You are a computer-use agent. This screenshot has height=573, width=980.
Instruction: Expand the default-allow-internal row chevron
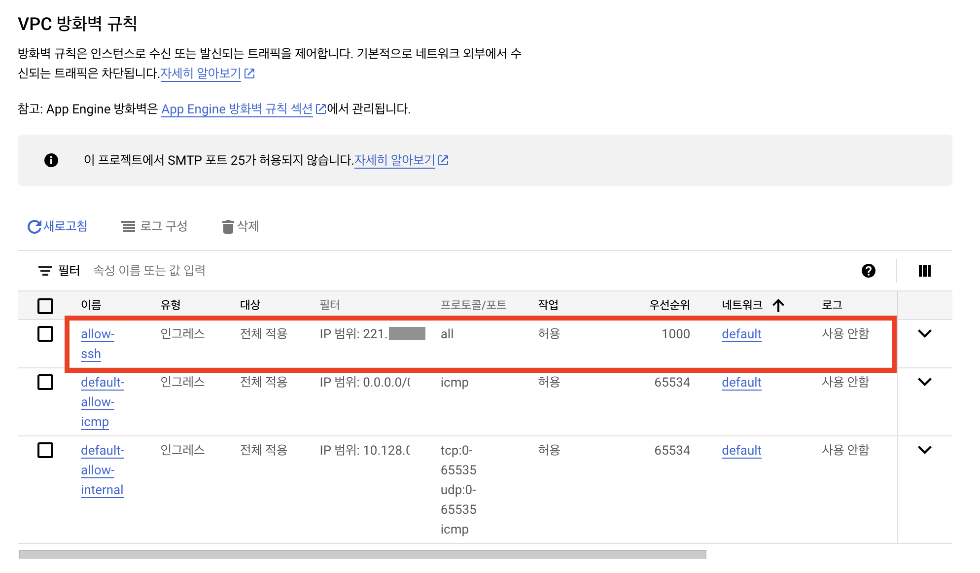click(x=924, y=450)
